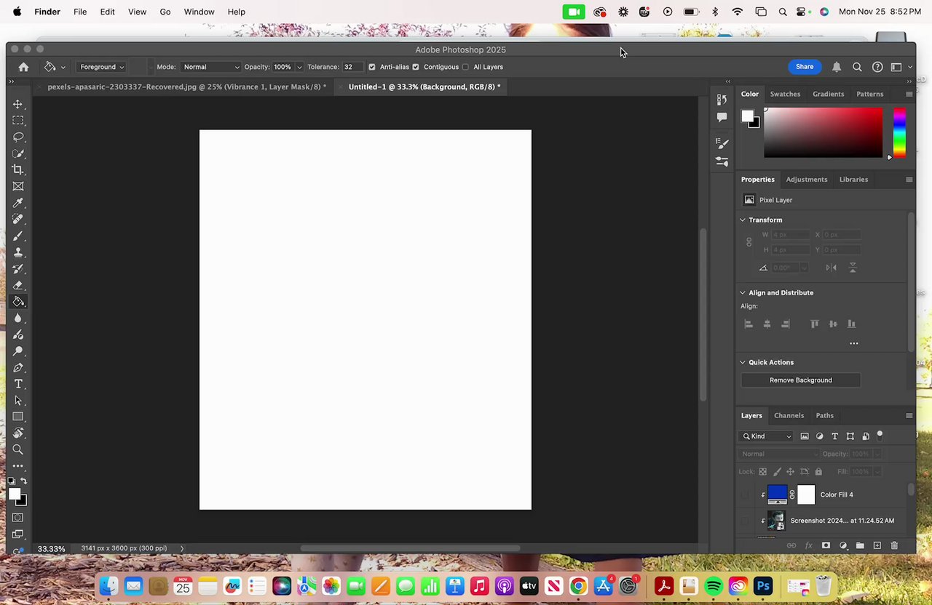
Task: Open the Opacity slider dropdown arrow
Action: point(299,67)
